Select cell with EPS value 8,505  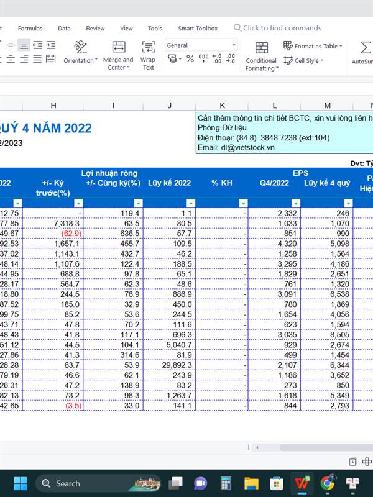click(327, 335)
